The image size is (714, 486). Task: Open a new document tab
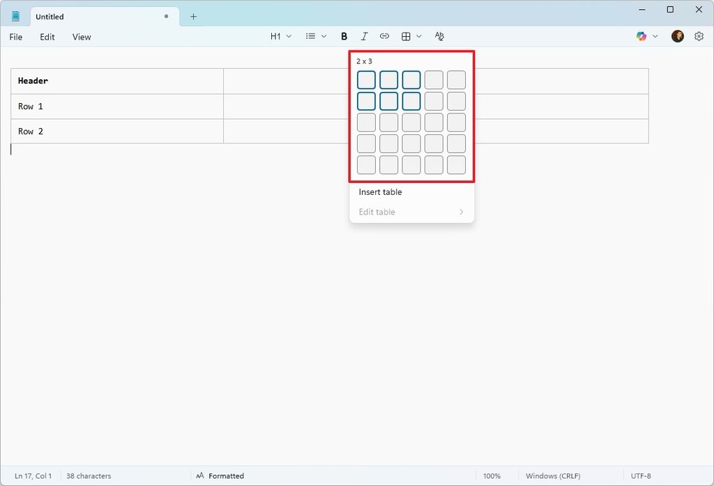[193, 16]
